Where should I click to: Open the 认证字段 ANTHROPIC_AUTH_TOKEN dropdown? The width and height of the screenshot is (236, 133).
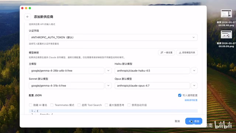113,37
